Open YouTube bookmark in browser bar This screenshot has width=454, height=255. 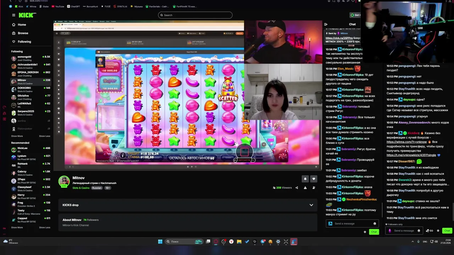coord(58,6)
